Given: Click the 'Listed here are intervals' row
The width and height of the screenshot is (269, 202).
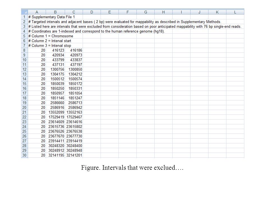Looking at the screenshot, I should 135,26.
